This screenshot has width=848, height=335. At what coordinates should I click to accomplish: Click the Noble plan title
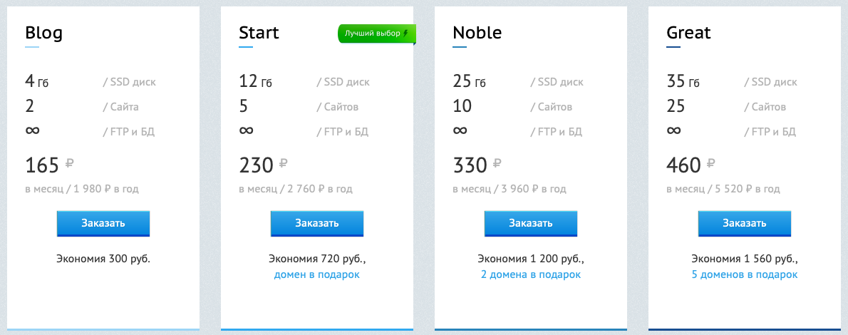click(477, 33)
